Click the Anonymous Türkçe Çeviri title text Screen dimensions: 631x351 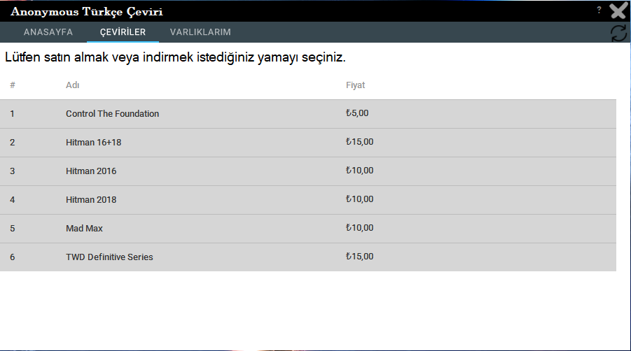87,12
